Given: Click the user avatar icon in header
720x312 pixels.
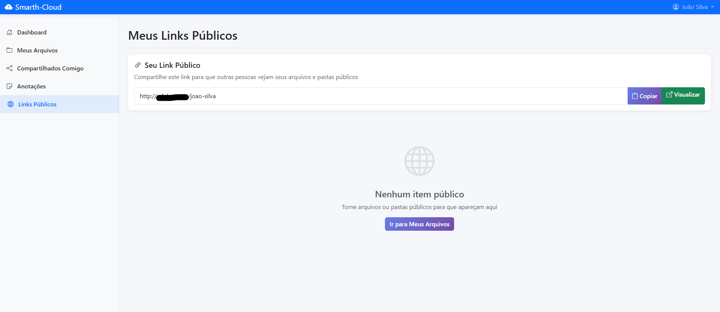Looking at the screenshot, I should (x=676, y=7).
